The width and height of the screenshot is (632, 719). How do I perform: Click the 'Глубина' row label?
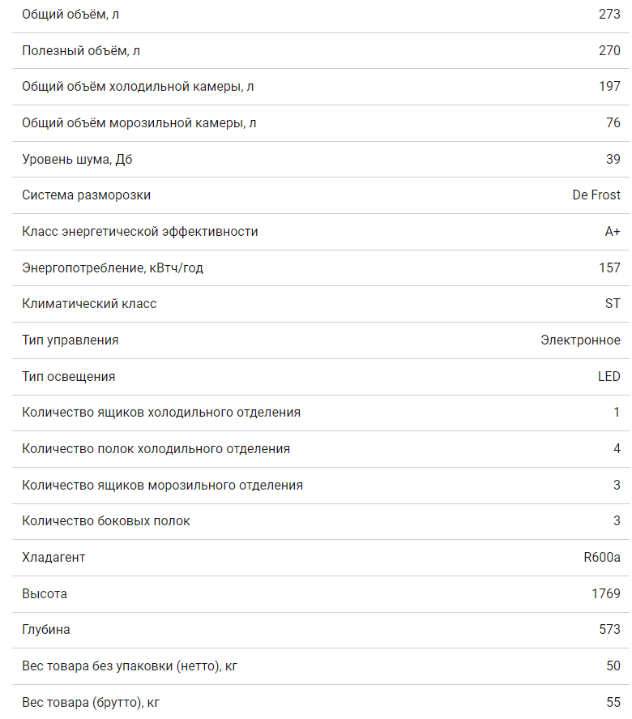[46, 630]
